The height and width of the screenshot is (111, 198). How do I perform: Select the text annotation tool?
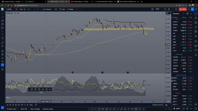coord(2,35)
